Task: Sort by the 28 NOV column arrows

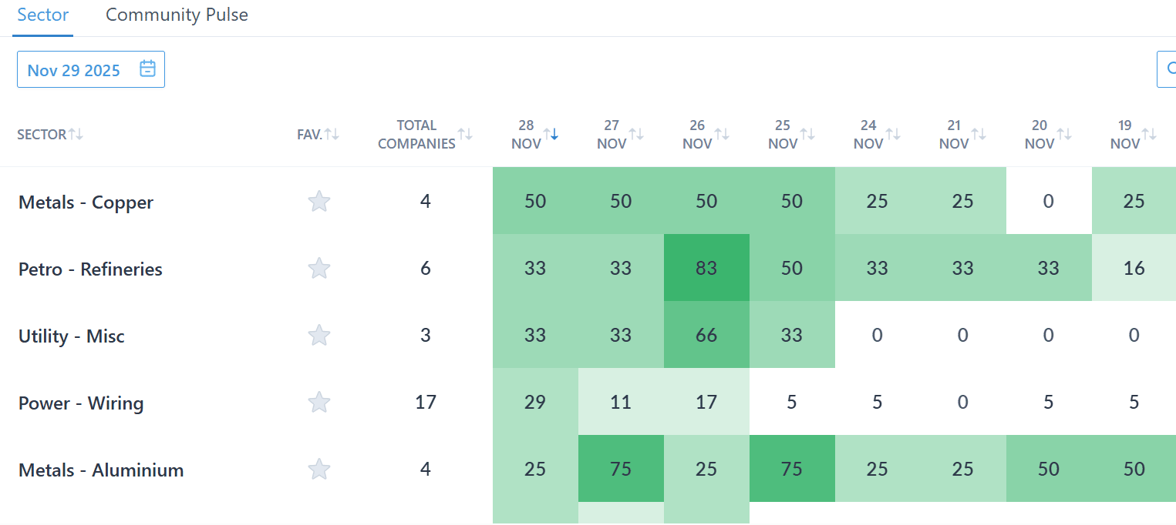Action: pos(551,134)
